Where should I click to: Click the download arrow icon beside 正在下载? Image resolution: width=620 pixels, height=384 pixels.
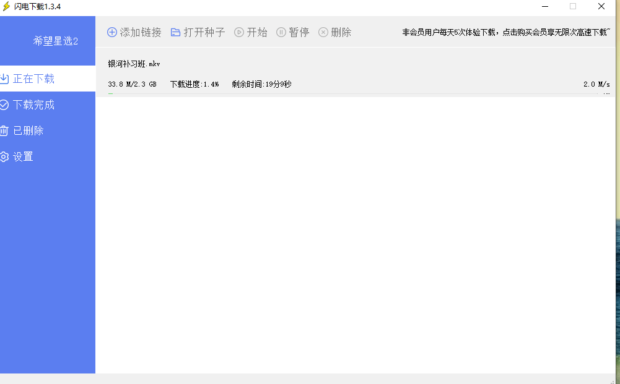(4, 79)
